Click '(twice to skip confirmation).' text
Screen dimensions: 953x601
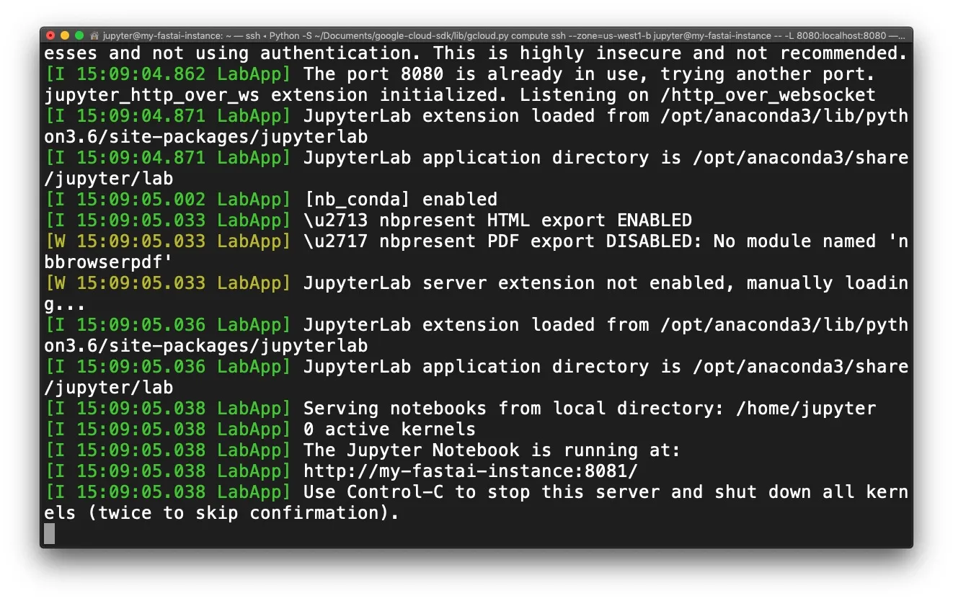(243, 513)
